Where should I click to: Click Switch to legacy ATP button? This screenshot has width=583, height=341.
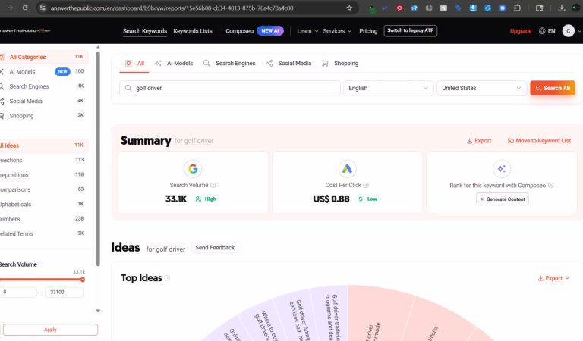tap(411, 30)
